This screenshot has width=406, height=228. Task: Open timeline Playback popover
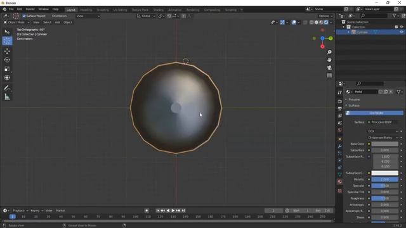20,211
